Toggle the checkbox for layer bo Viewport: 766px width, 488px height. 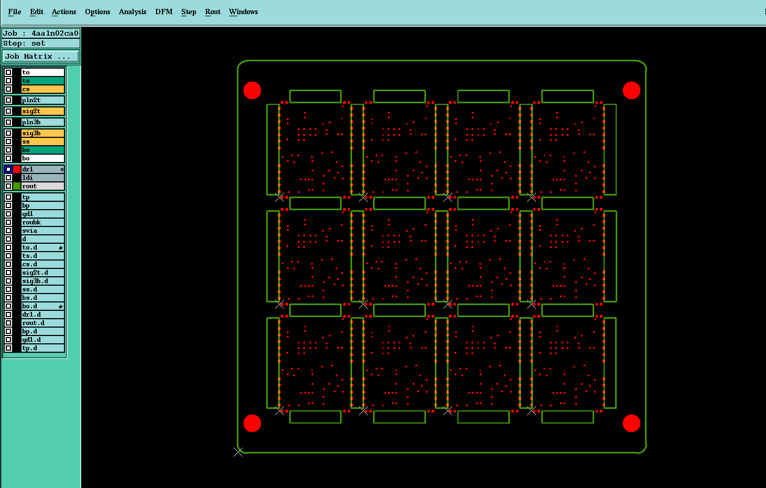pos(8,158)
